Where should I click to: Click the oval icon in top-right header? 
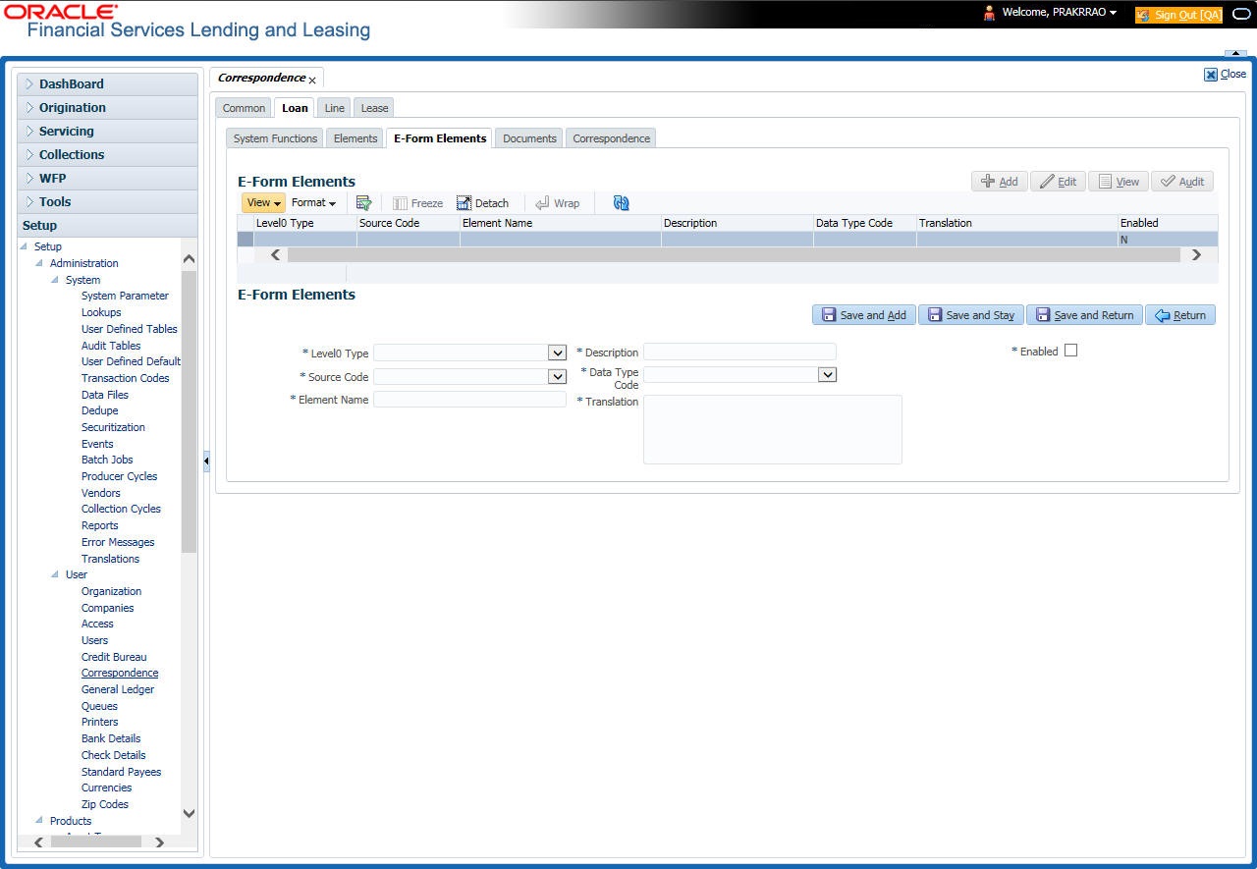[x=1240, y=15]
